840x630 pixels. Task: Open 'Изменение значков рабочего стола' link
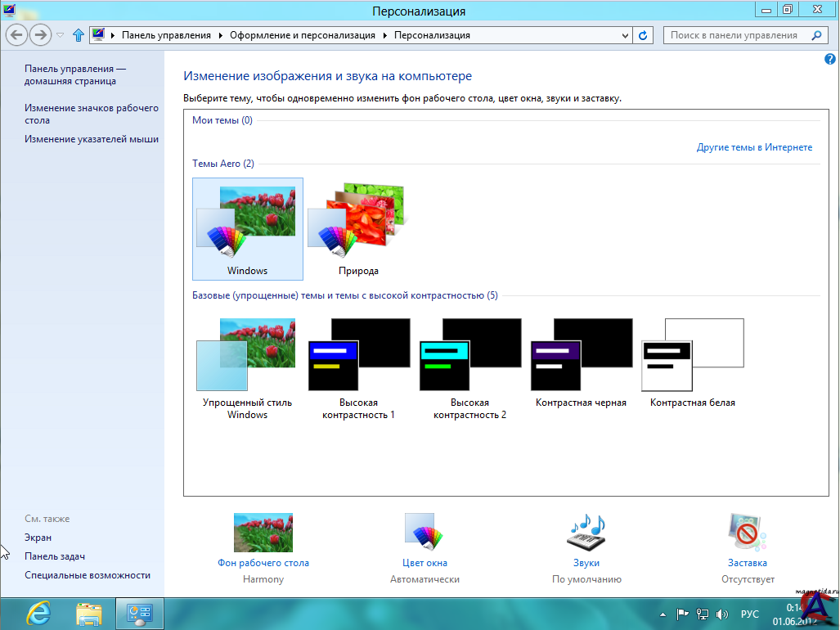[92, 114]
